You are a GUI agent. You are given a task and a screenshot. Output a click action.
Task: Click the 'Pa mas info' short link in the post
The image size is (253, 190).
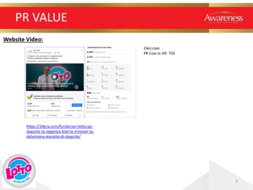47,61
